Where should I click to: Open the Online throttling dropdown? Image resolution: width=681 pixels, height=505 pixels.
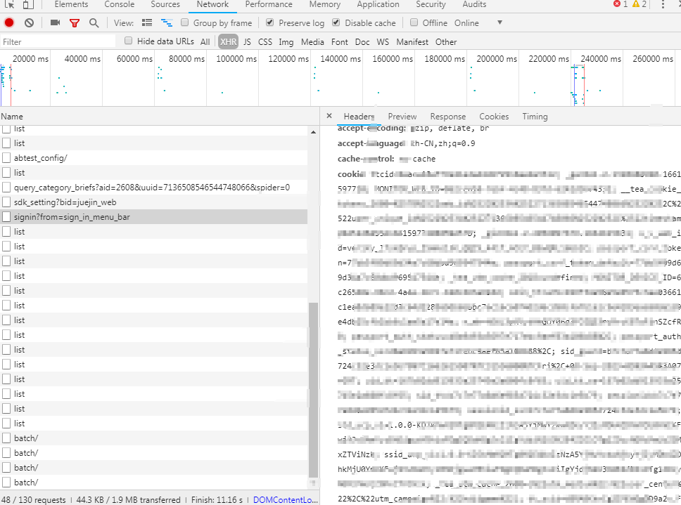click(478, 23)
